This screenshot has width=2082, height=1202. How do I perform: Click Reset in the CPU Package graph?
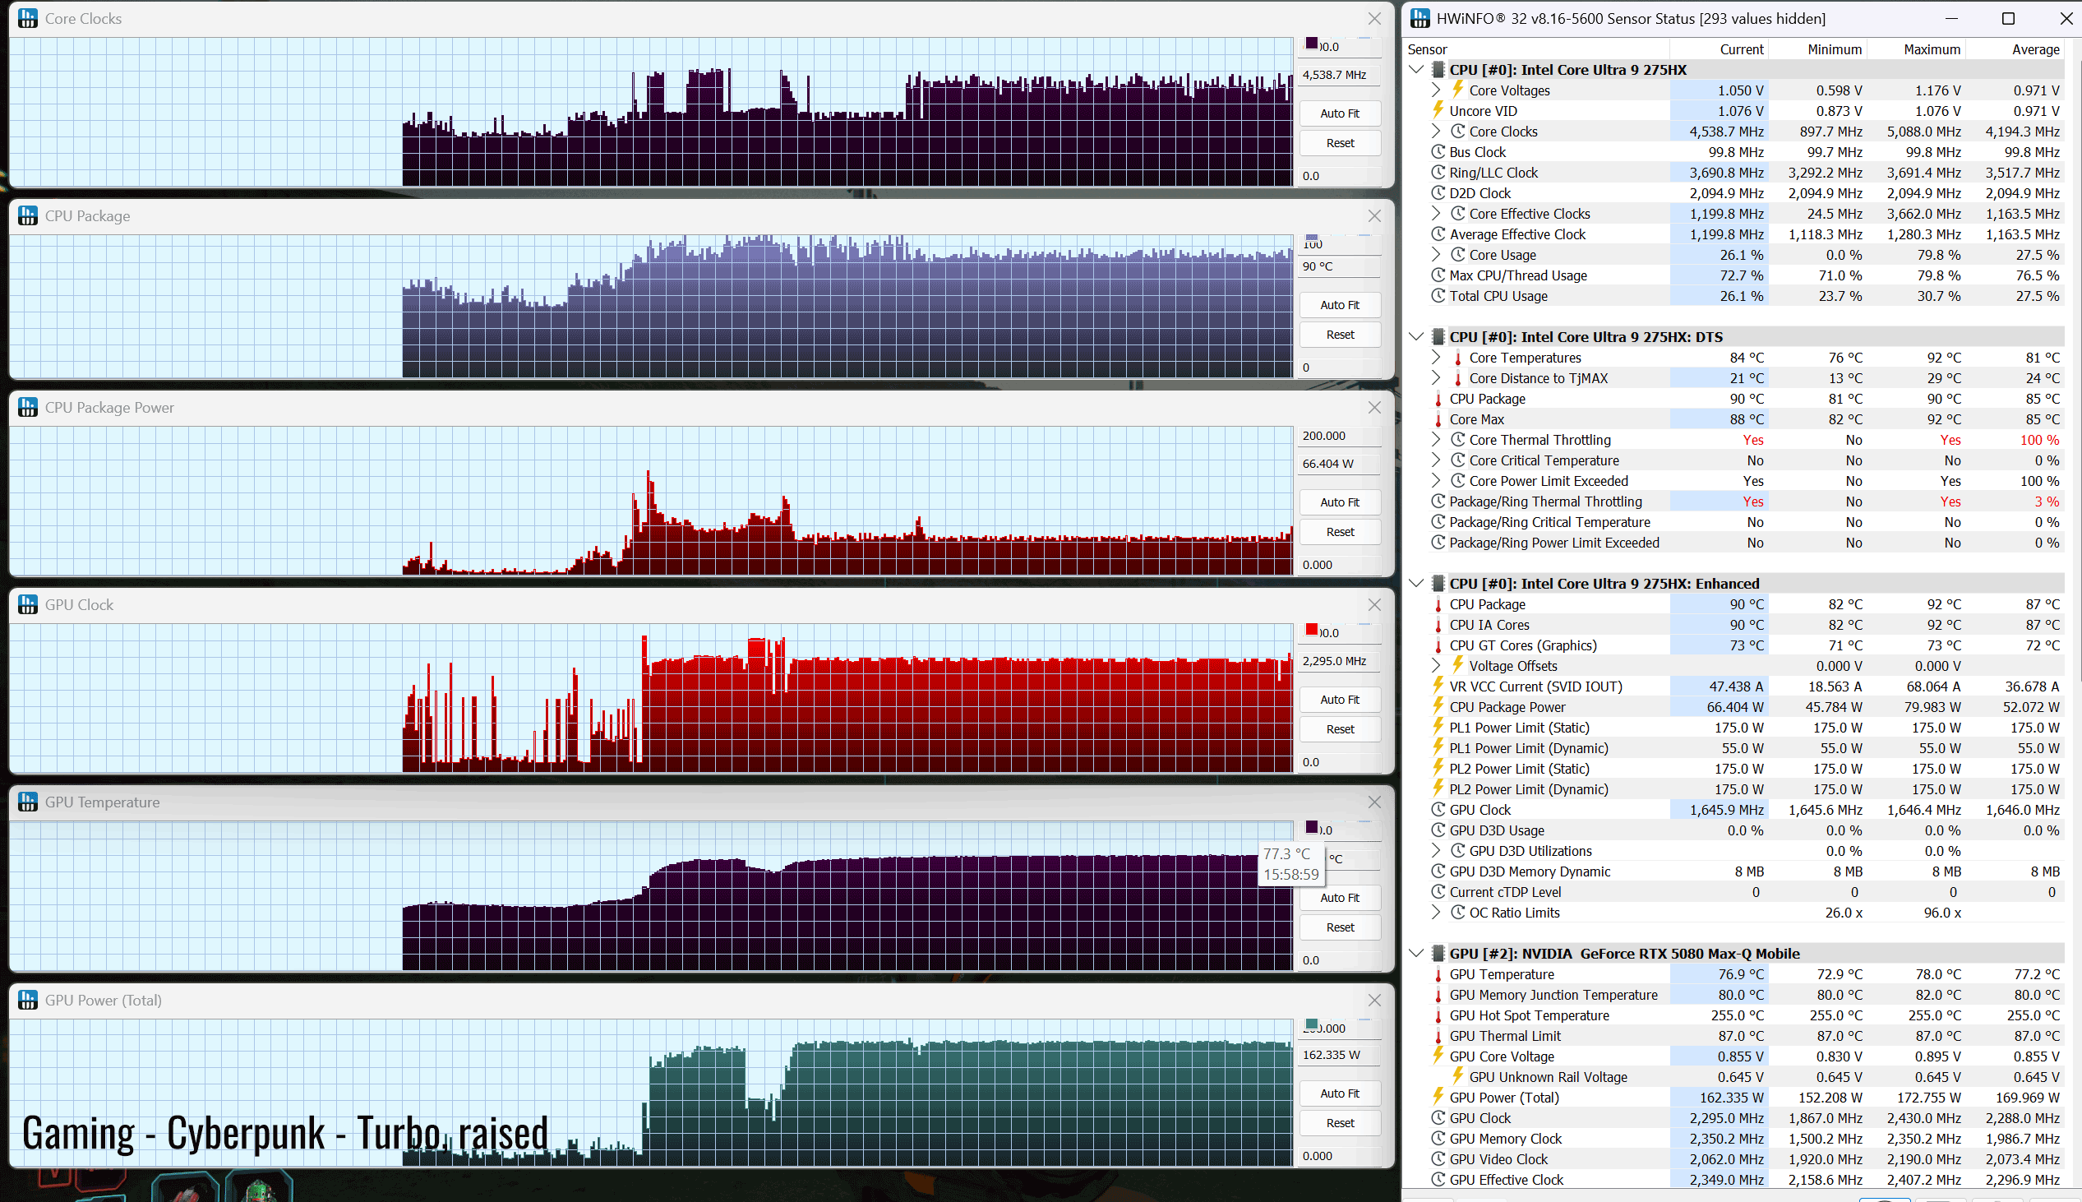tap(1340, 335)
